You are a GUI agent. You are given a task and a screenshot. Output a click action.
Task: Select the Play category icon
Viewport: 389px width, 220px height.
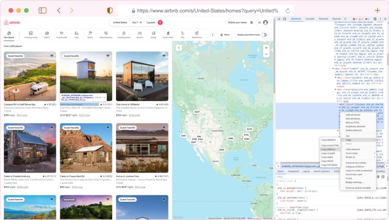click(x=182, y=35)
